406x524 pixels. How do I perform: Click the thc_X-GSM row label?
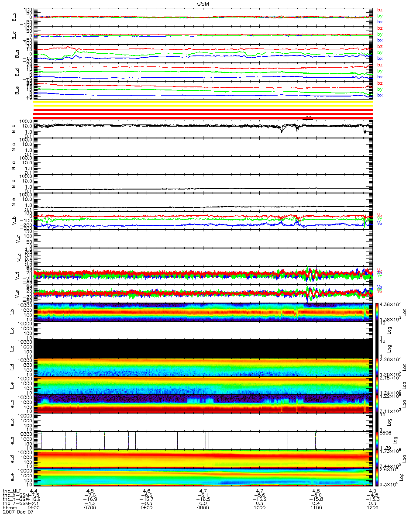[16, 496]
